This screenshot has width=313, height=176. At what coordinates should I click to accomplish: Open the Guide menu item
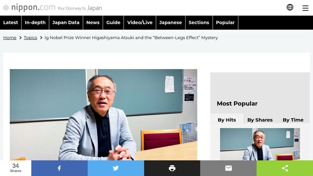113,22
